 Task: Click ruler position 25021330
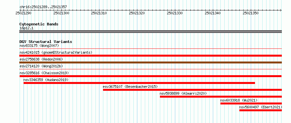pyautogui.click(x=175, y=13)
